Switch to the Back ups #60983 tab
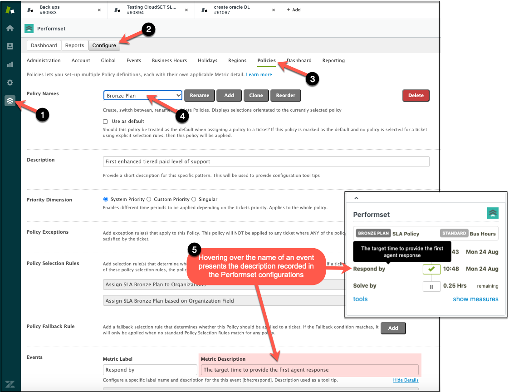Viewport: 509px width, 392px height. (x=64, y=10)
